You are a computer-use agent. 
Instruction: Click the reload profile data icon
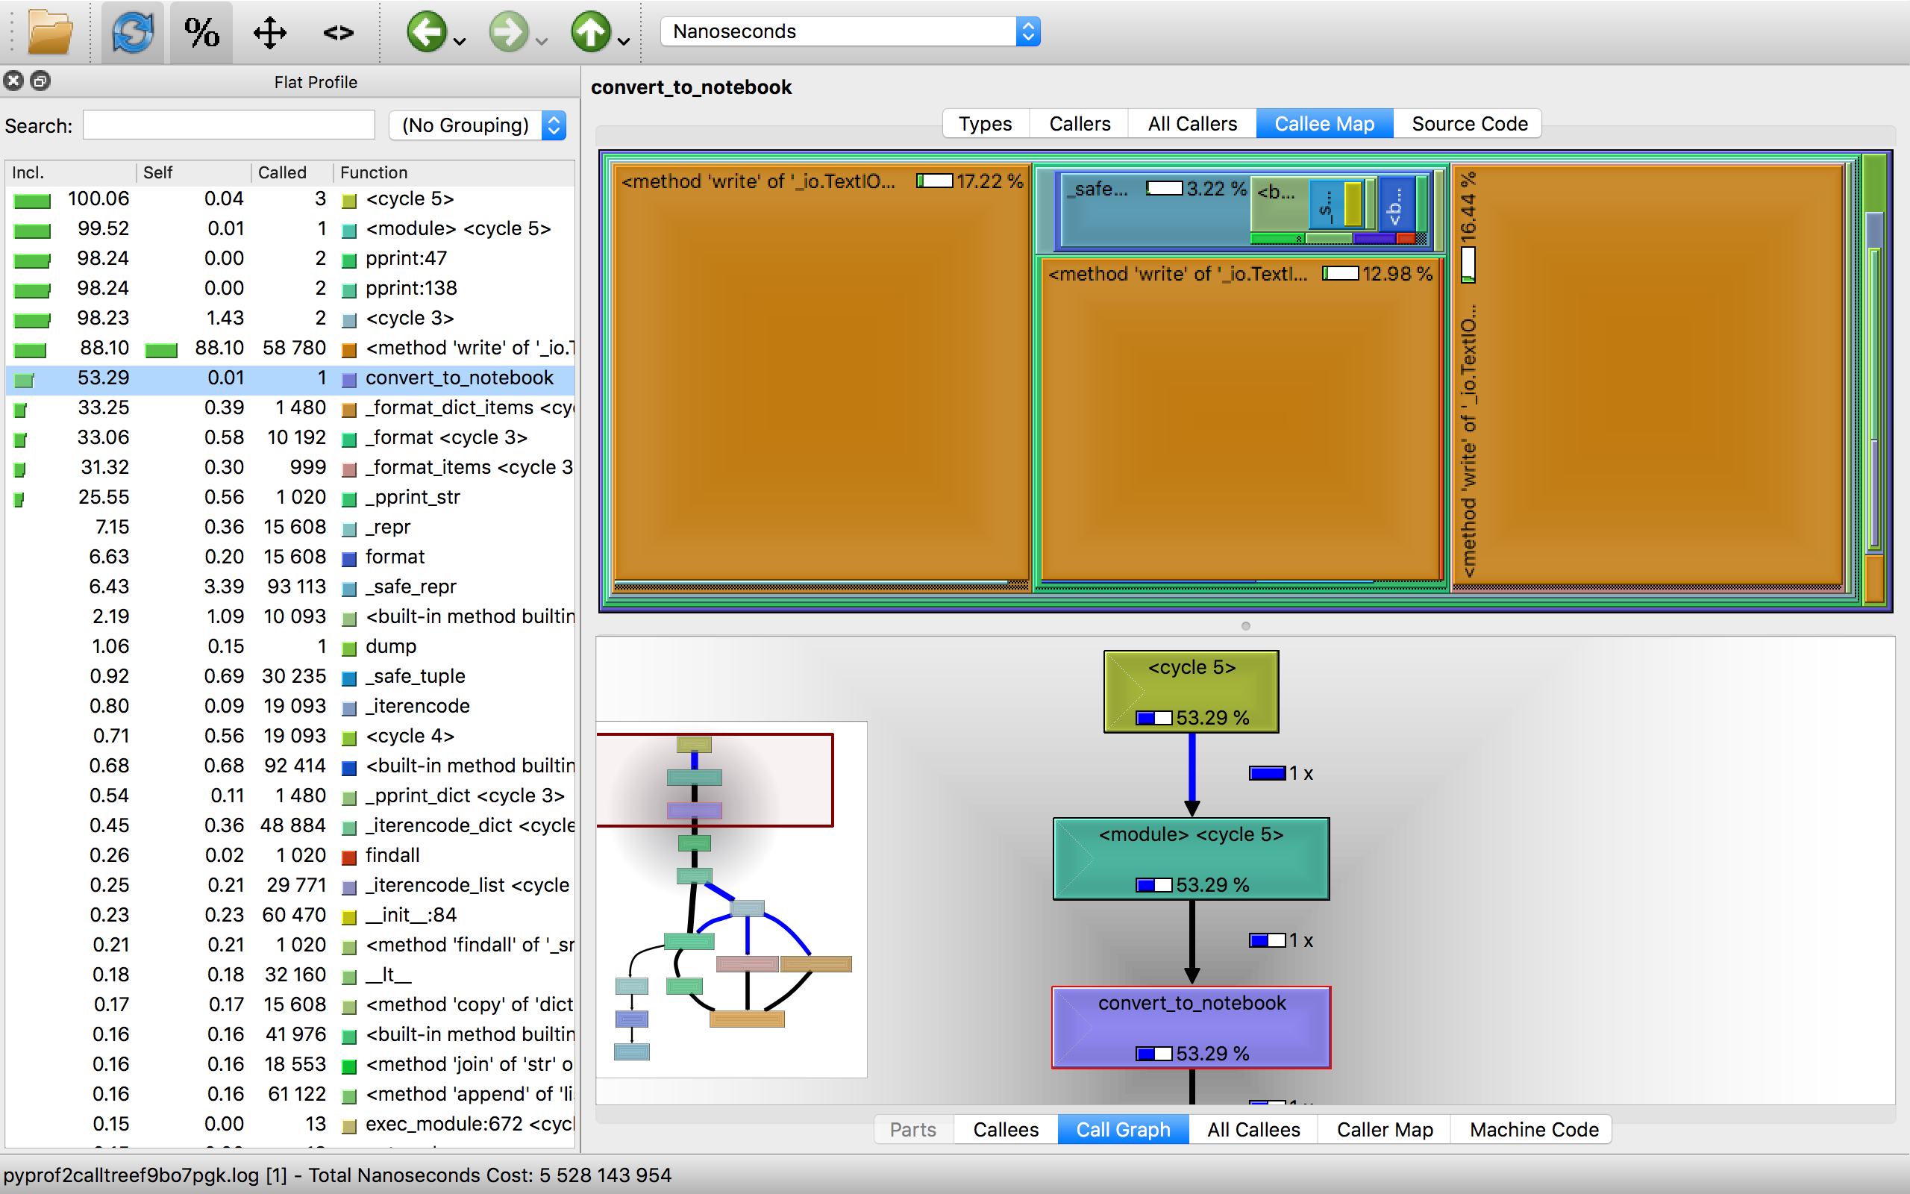coord(132,32)
